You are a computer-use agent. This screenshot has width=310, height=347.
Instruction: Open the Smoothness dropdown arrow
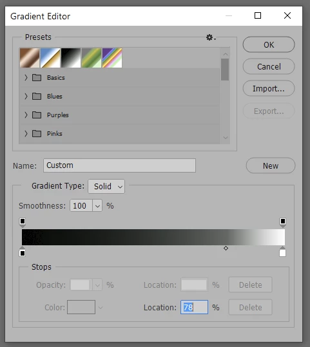(97, 205)
